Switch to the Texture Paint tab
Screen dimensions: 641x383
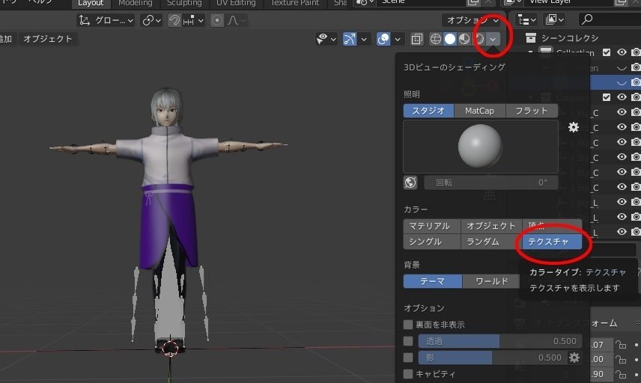pyautogui.click(x=295, y=3)
